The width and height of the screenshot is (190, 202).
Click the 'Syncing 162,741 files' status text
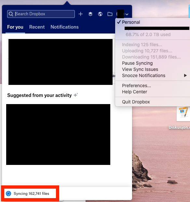pos(32,194)
